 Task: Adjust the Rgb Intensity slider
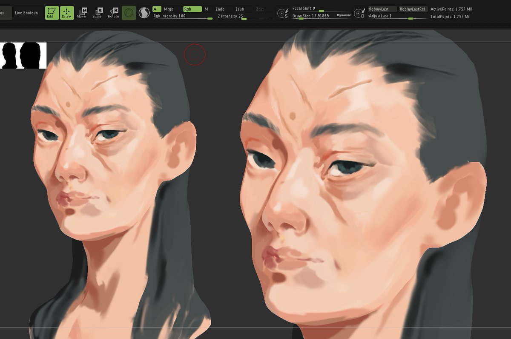(x=183, y=16)
